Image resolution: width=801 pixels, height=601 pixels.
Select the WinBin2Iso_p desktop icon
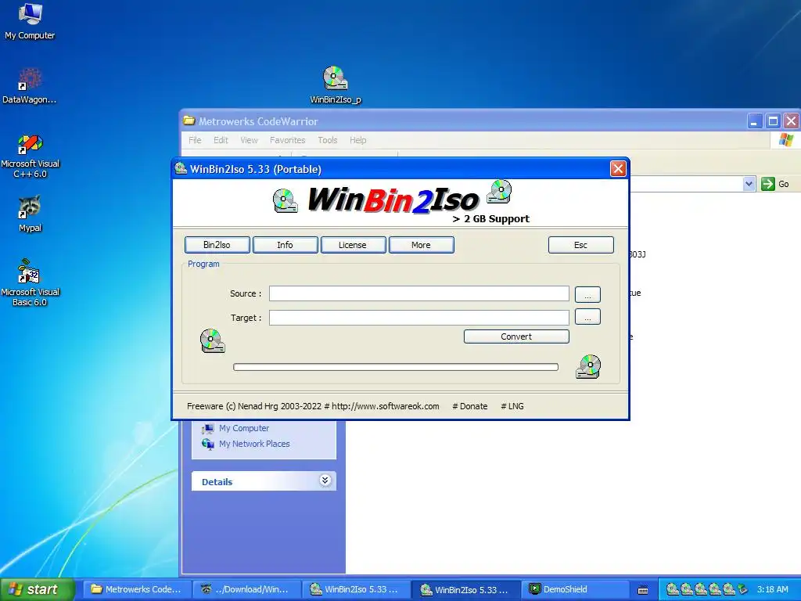335,85
